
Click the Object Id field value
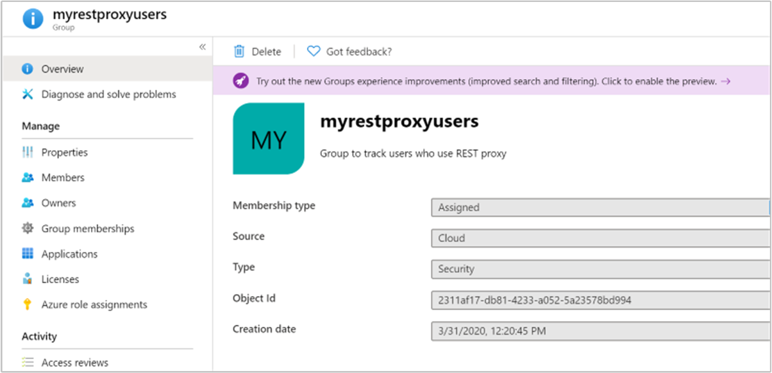[601, 300]
